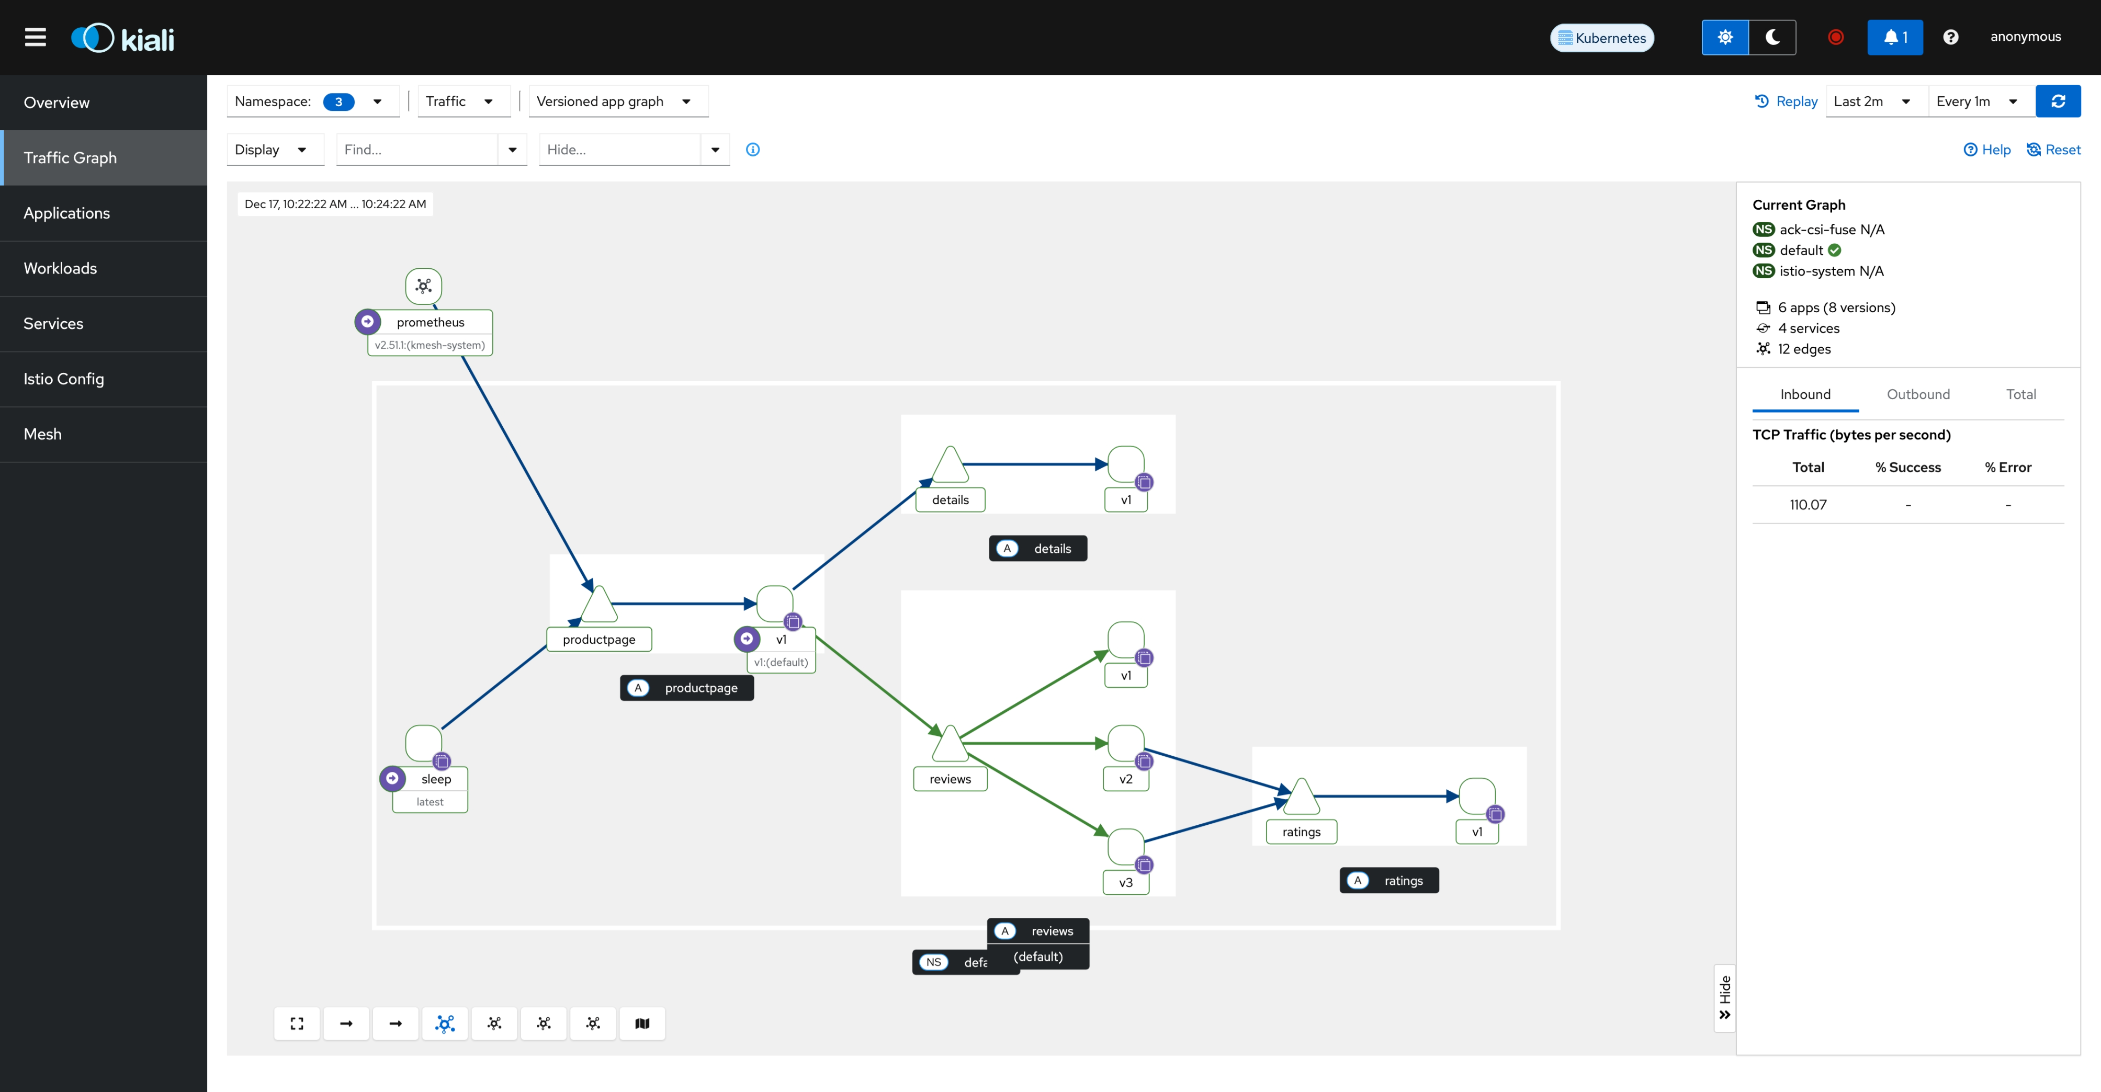Screen dimensions: 2101x1092
Task: Open the graph legend map icon
Action: 642,1023
